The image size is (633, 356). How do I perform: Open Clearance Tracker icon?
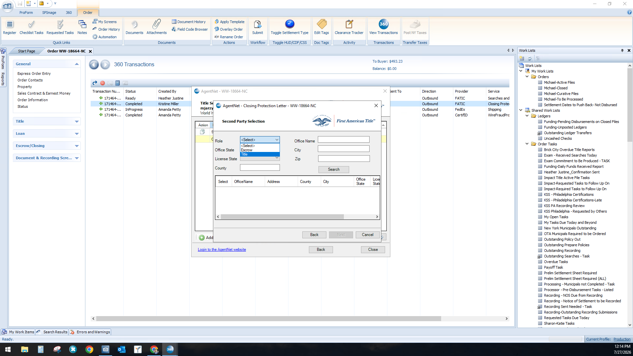click(x=349, y=27)
